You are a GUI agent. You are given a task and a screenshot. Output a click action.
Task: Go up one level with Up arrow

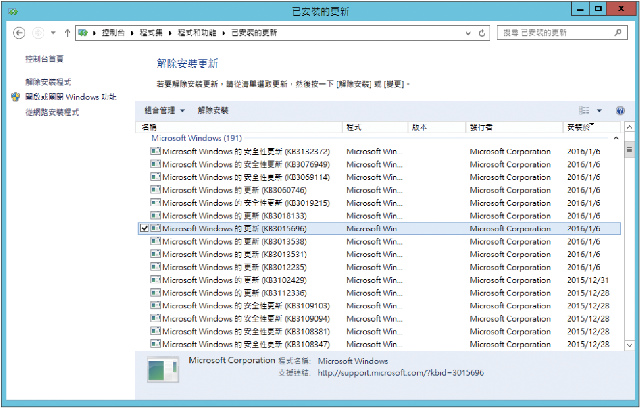point(67,33)
